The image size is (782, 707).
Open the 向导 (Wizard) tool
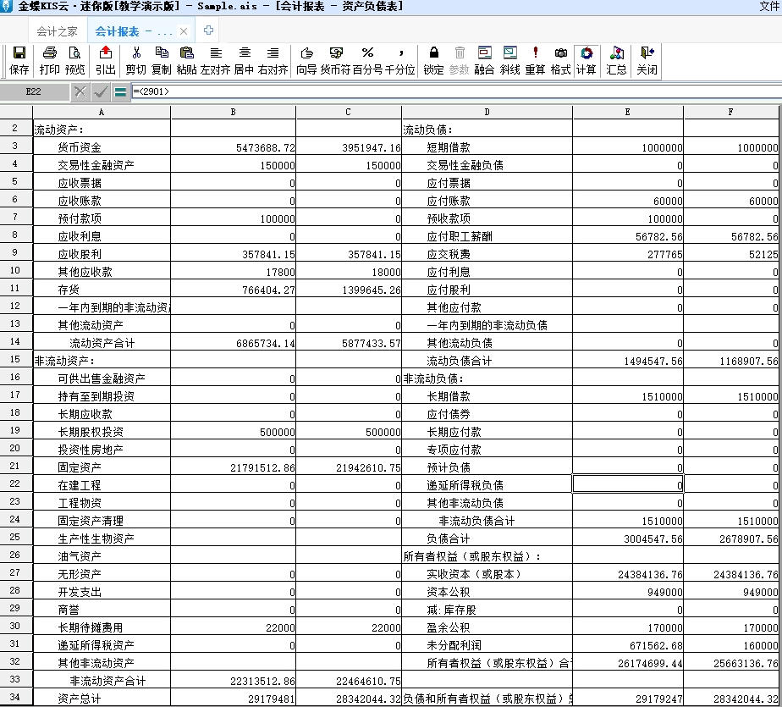tap(306, 60)
